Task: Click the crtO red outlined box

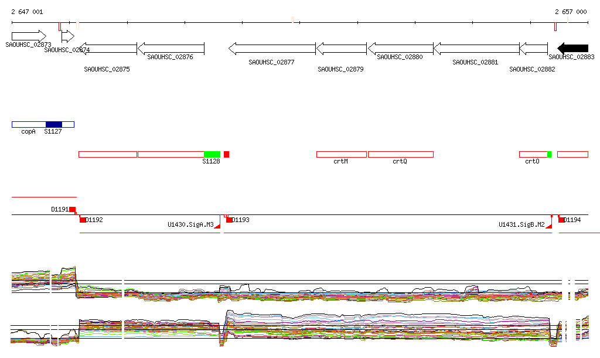Action: point(533,155)
